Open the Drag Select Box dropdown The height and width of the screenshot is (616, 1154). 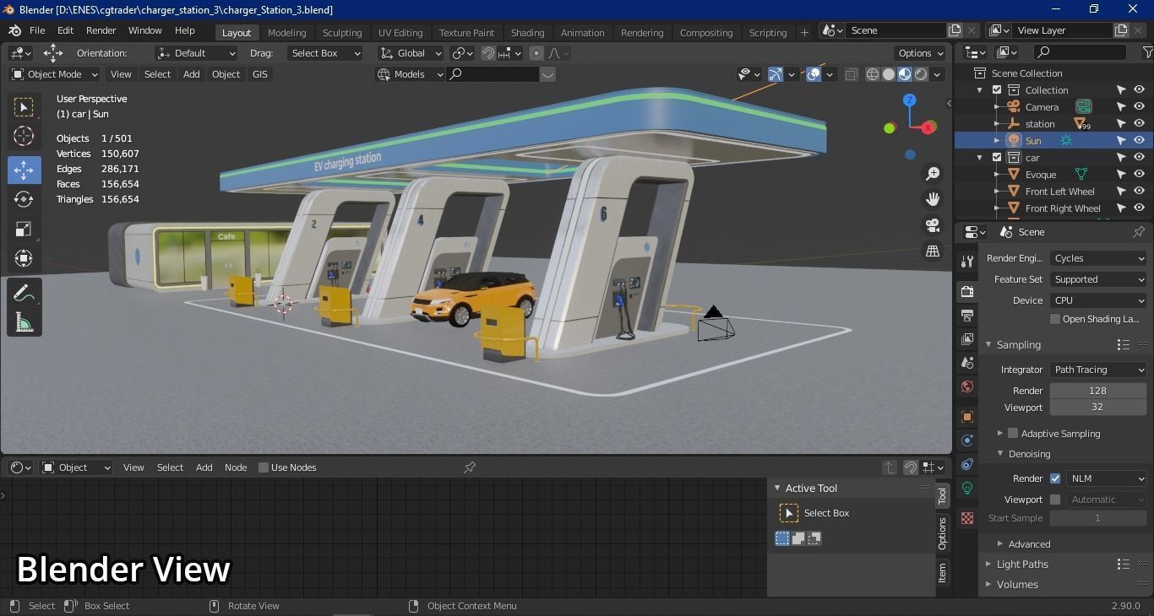(324, 53)
